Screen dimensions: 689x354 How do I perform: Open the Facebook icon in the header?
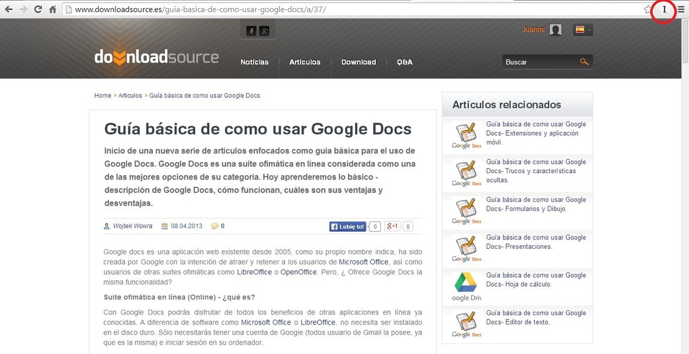[x=251, y=31]
